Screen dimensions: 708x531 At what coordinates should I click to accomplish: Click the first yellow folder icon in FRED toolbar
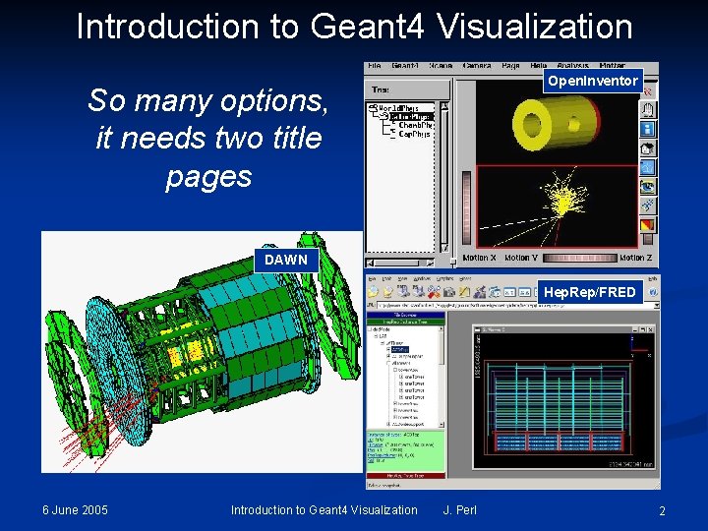tap(373, 292)
